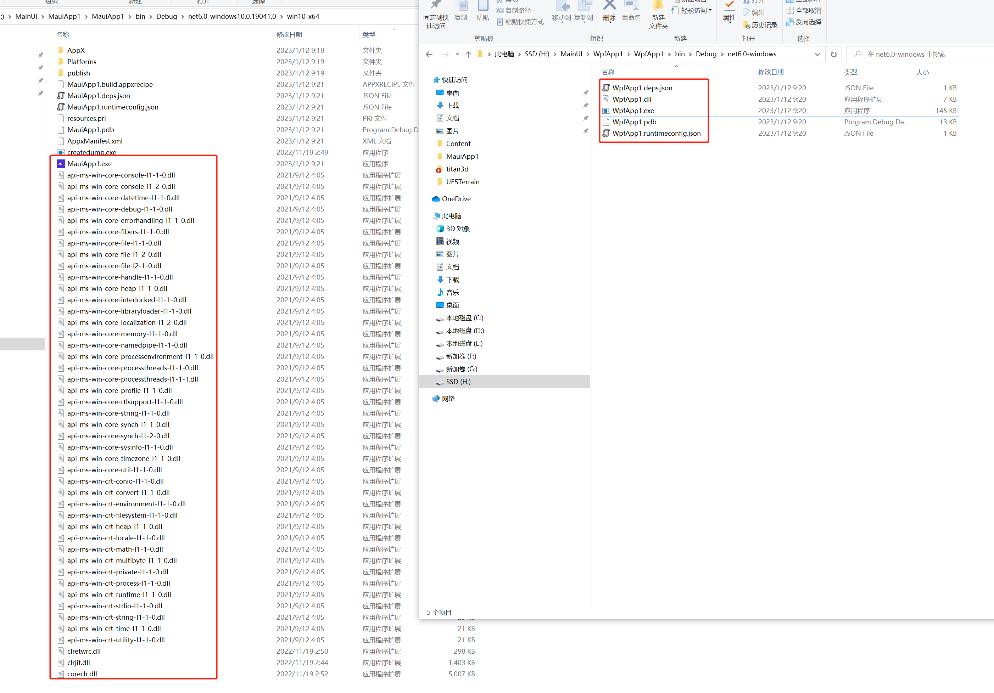Expand the address bar history dropdown chevron

817,54
